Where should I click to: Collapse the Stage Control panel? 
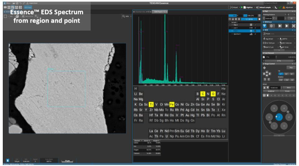click(x=293, y=64)
